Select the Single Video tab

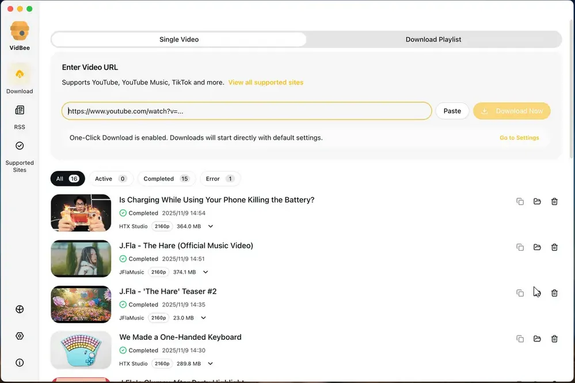tap(179, 40)
